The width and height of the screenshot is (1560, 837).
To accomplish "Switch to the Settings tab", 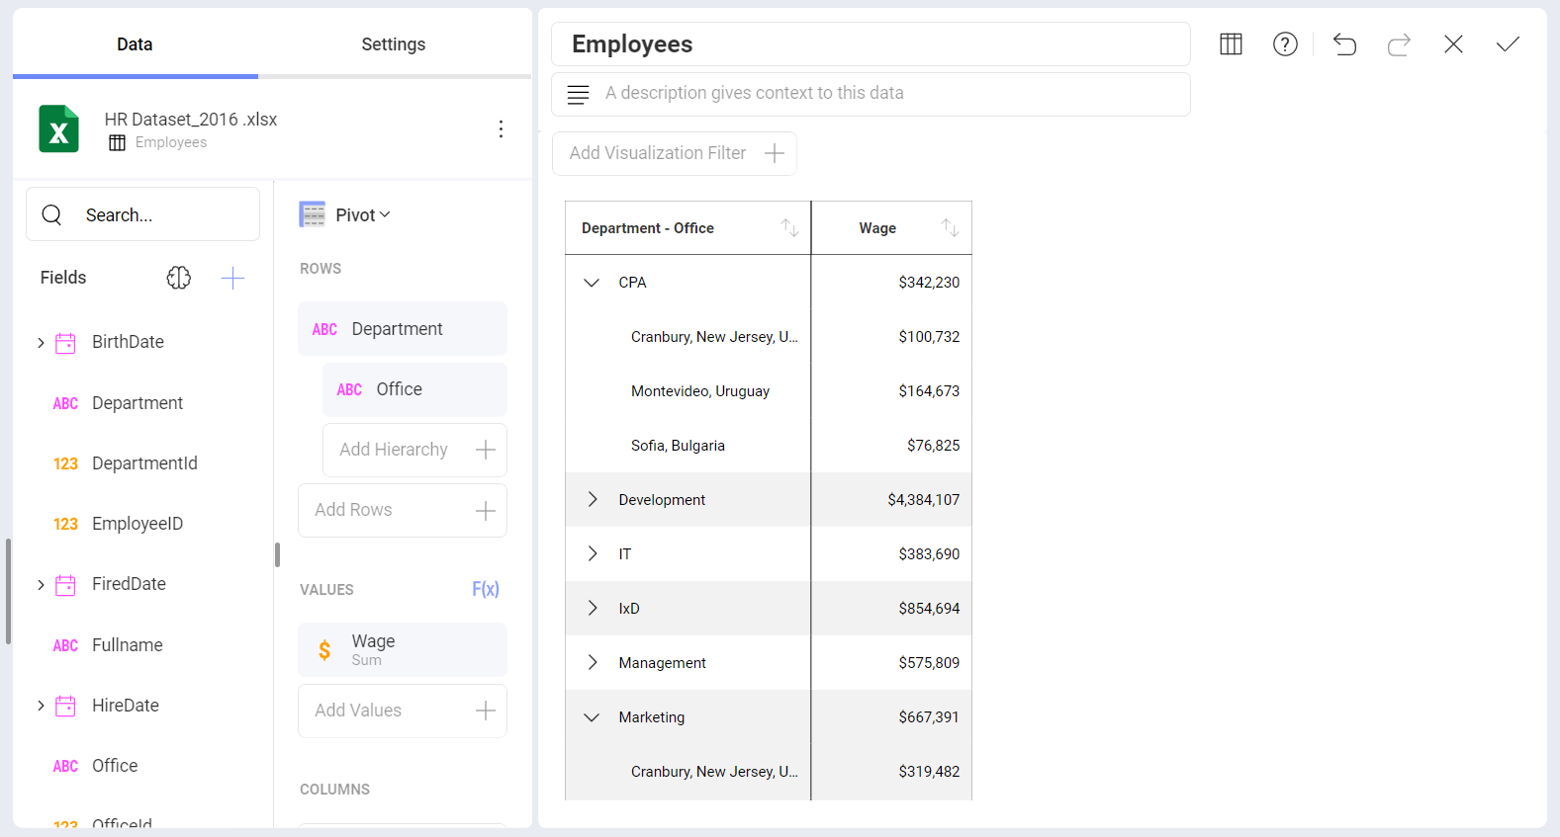I will 394,44.
